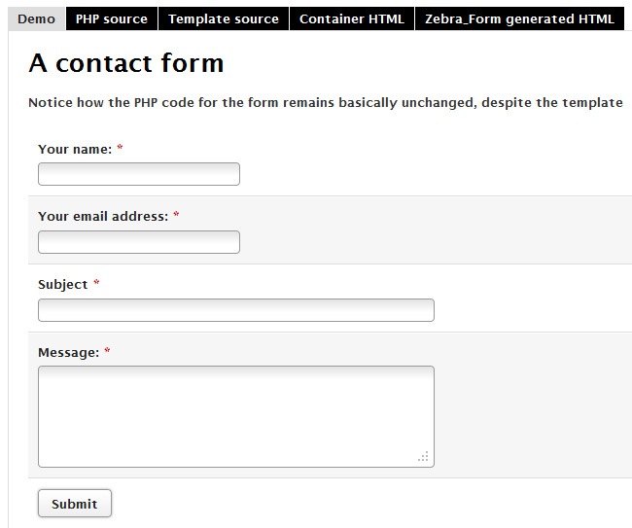The height and width of the screenshot is (528, 632).
Task: Select the Template source tab
Action: (x=224, y=18)
